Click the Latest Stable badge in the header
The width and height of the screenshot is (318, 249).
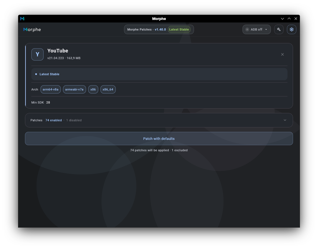179,29
